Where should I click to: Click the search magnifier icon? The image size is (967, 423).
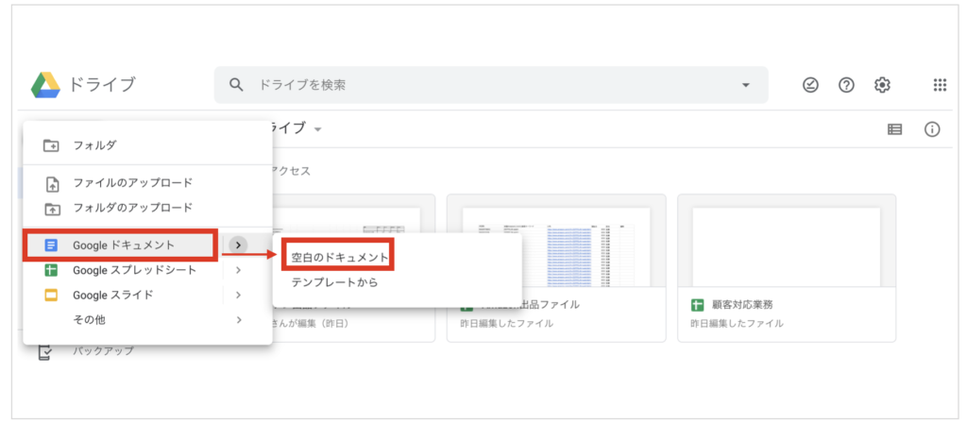coord(236,85)
